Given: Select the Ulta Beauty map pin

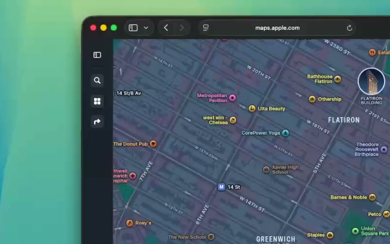Looking at the screenshot, I should [x=252, y=108].
